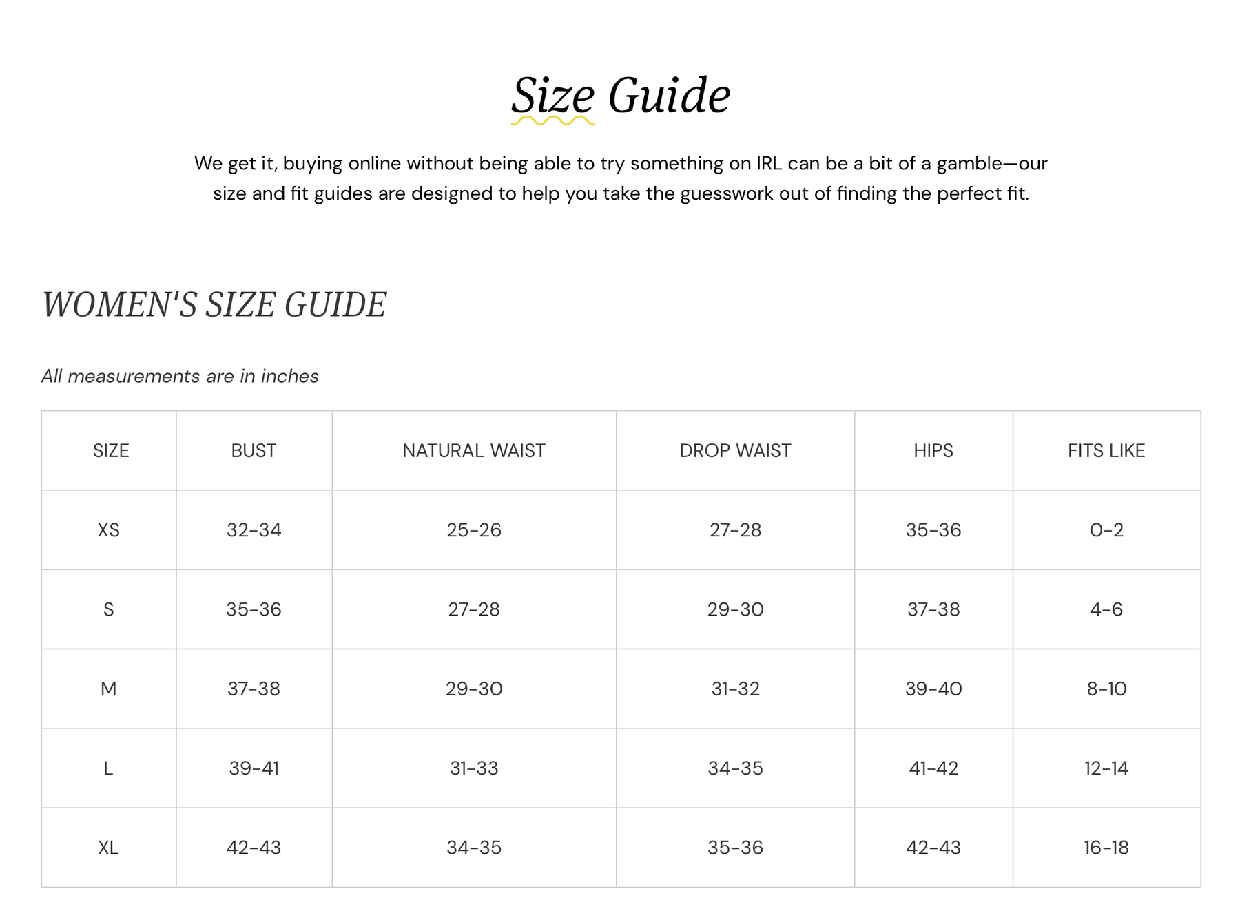The height and width of the screenshot is (913, 1240).
Task: Click the M size row label
Action: 109,689
